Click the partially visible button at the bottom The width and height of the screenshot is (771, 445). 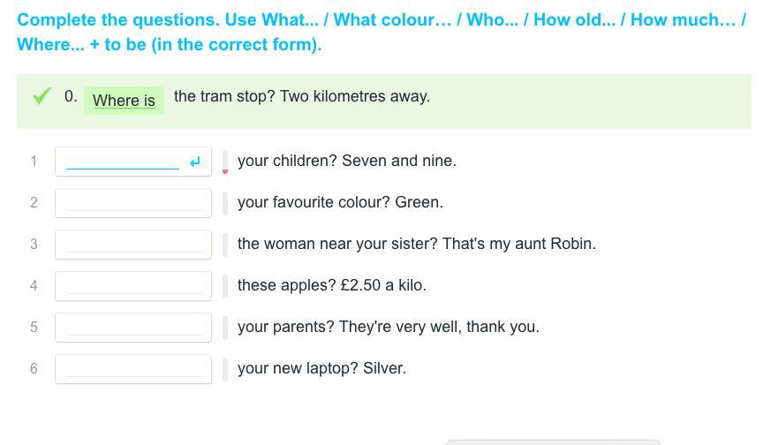(x=552, y=441)
